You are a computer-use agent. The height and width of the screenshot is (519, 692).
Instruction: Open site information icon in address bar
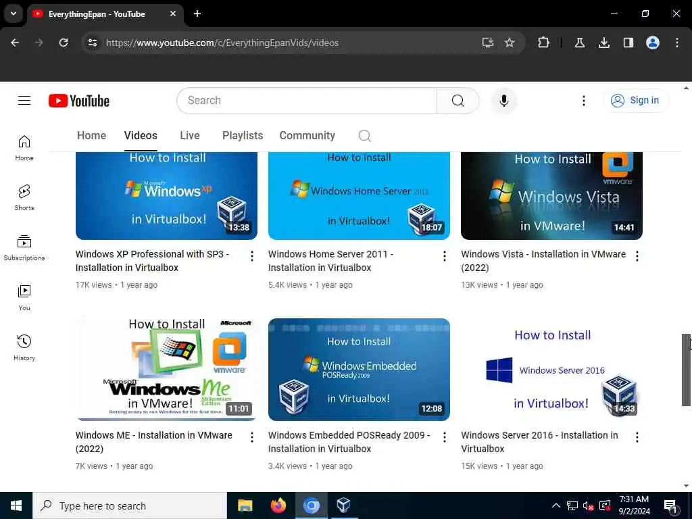point(93,43)
